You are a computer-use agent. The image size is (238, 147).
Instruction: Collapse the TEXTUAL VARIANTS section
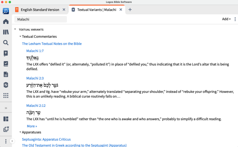click(15, 30)
